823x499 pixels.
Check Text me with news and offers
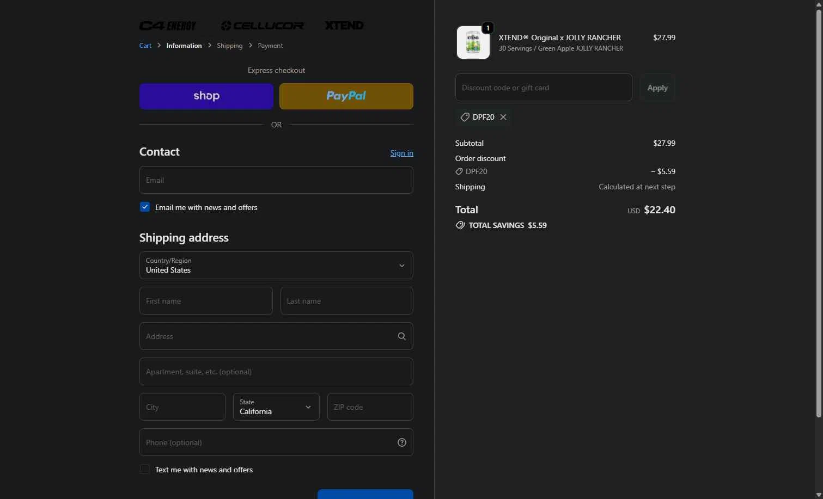click(x=145, y=470)
